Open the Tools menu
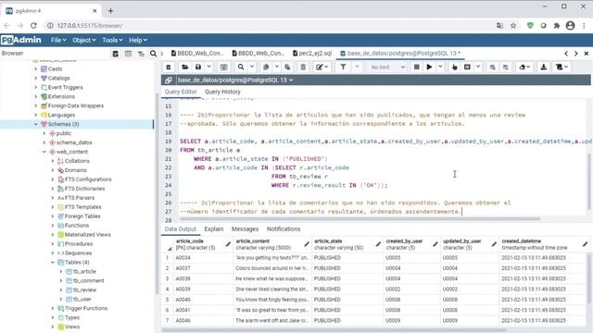This screenshot has width=593, height=333. click(x=112, y=40)
